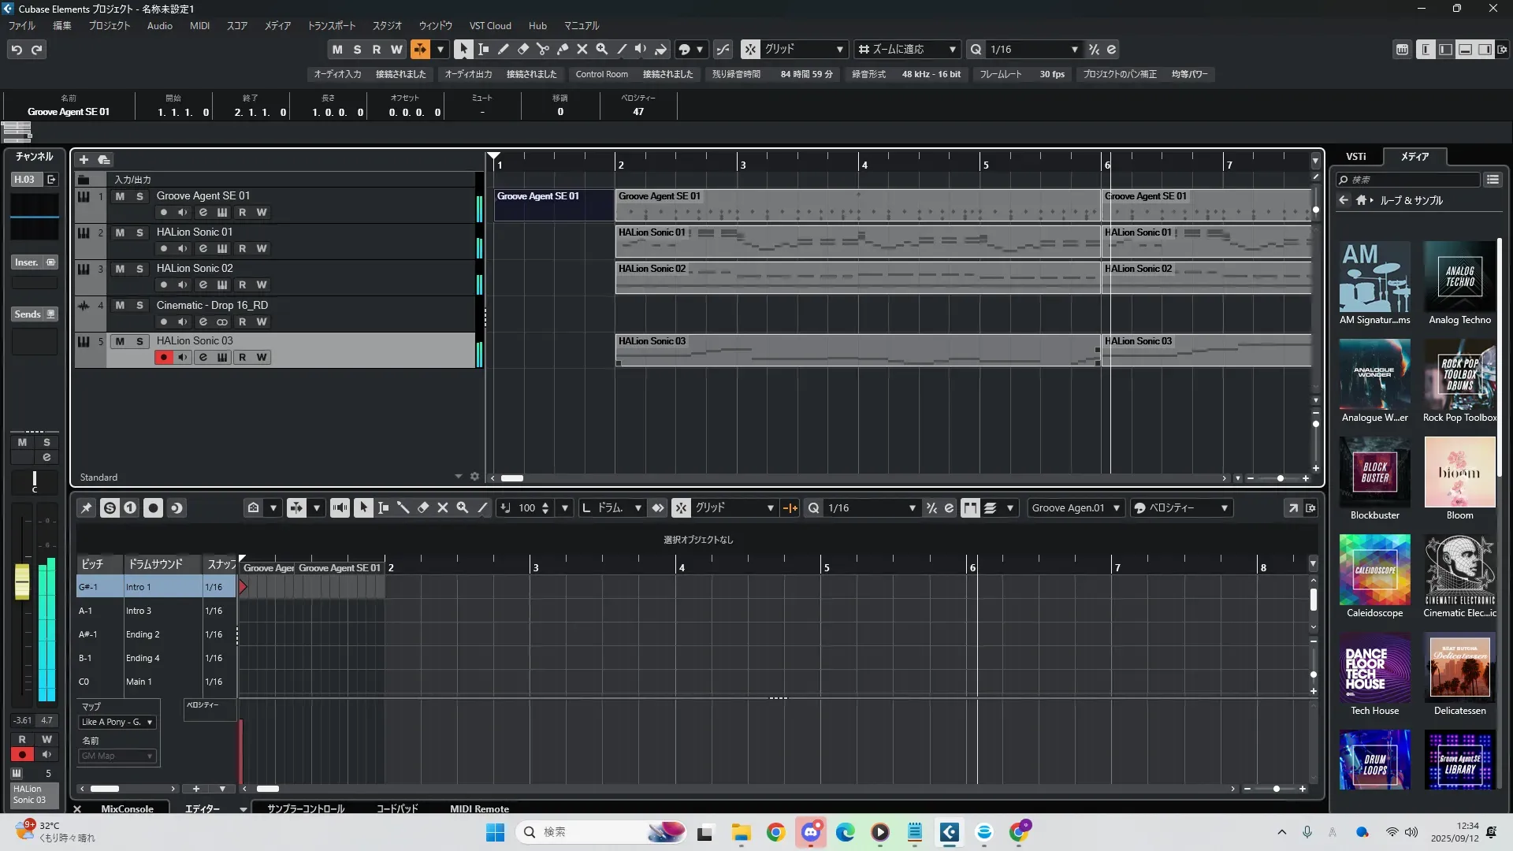
Task: Choose the Zoom magnifier tool in main toolbar
Action: (x=601, y=49)
